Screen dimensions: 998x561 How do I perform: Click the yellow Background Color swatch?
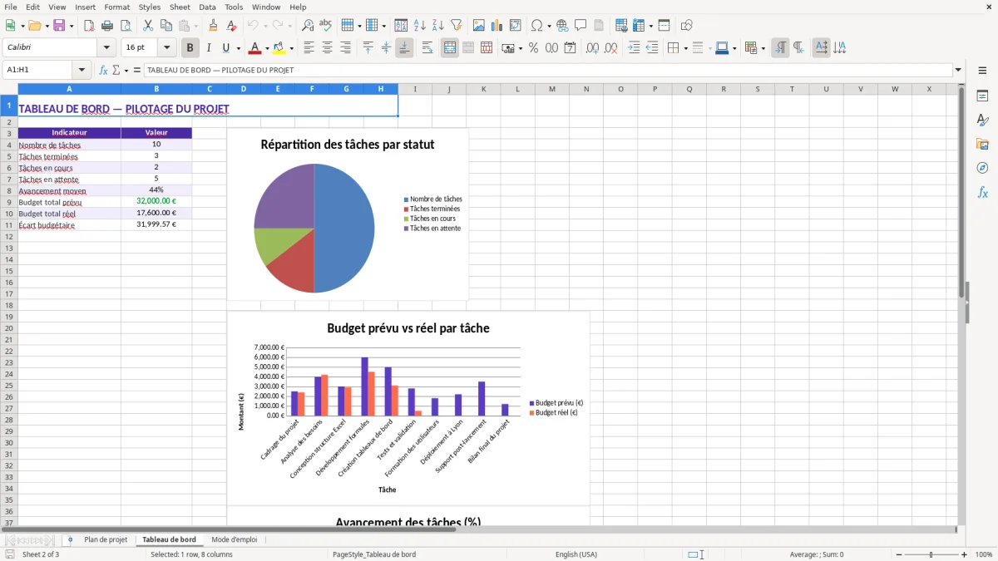(279, 48)
